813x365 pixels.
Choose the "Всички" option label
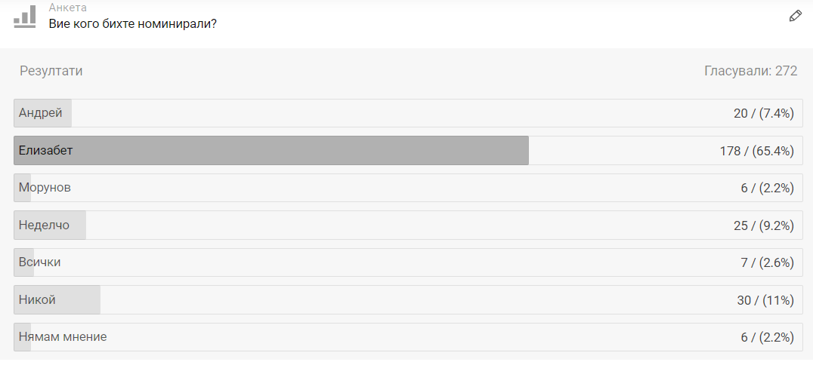click(40, 262)
